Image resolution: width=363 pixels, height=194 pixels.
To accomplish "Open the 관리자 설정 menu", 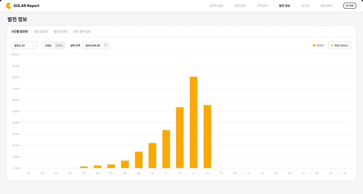I will pos(216,6).
